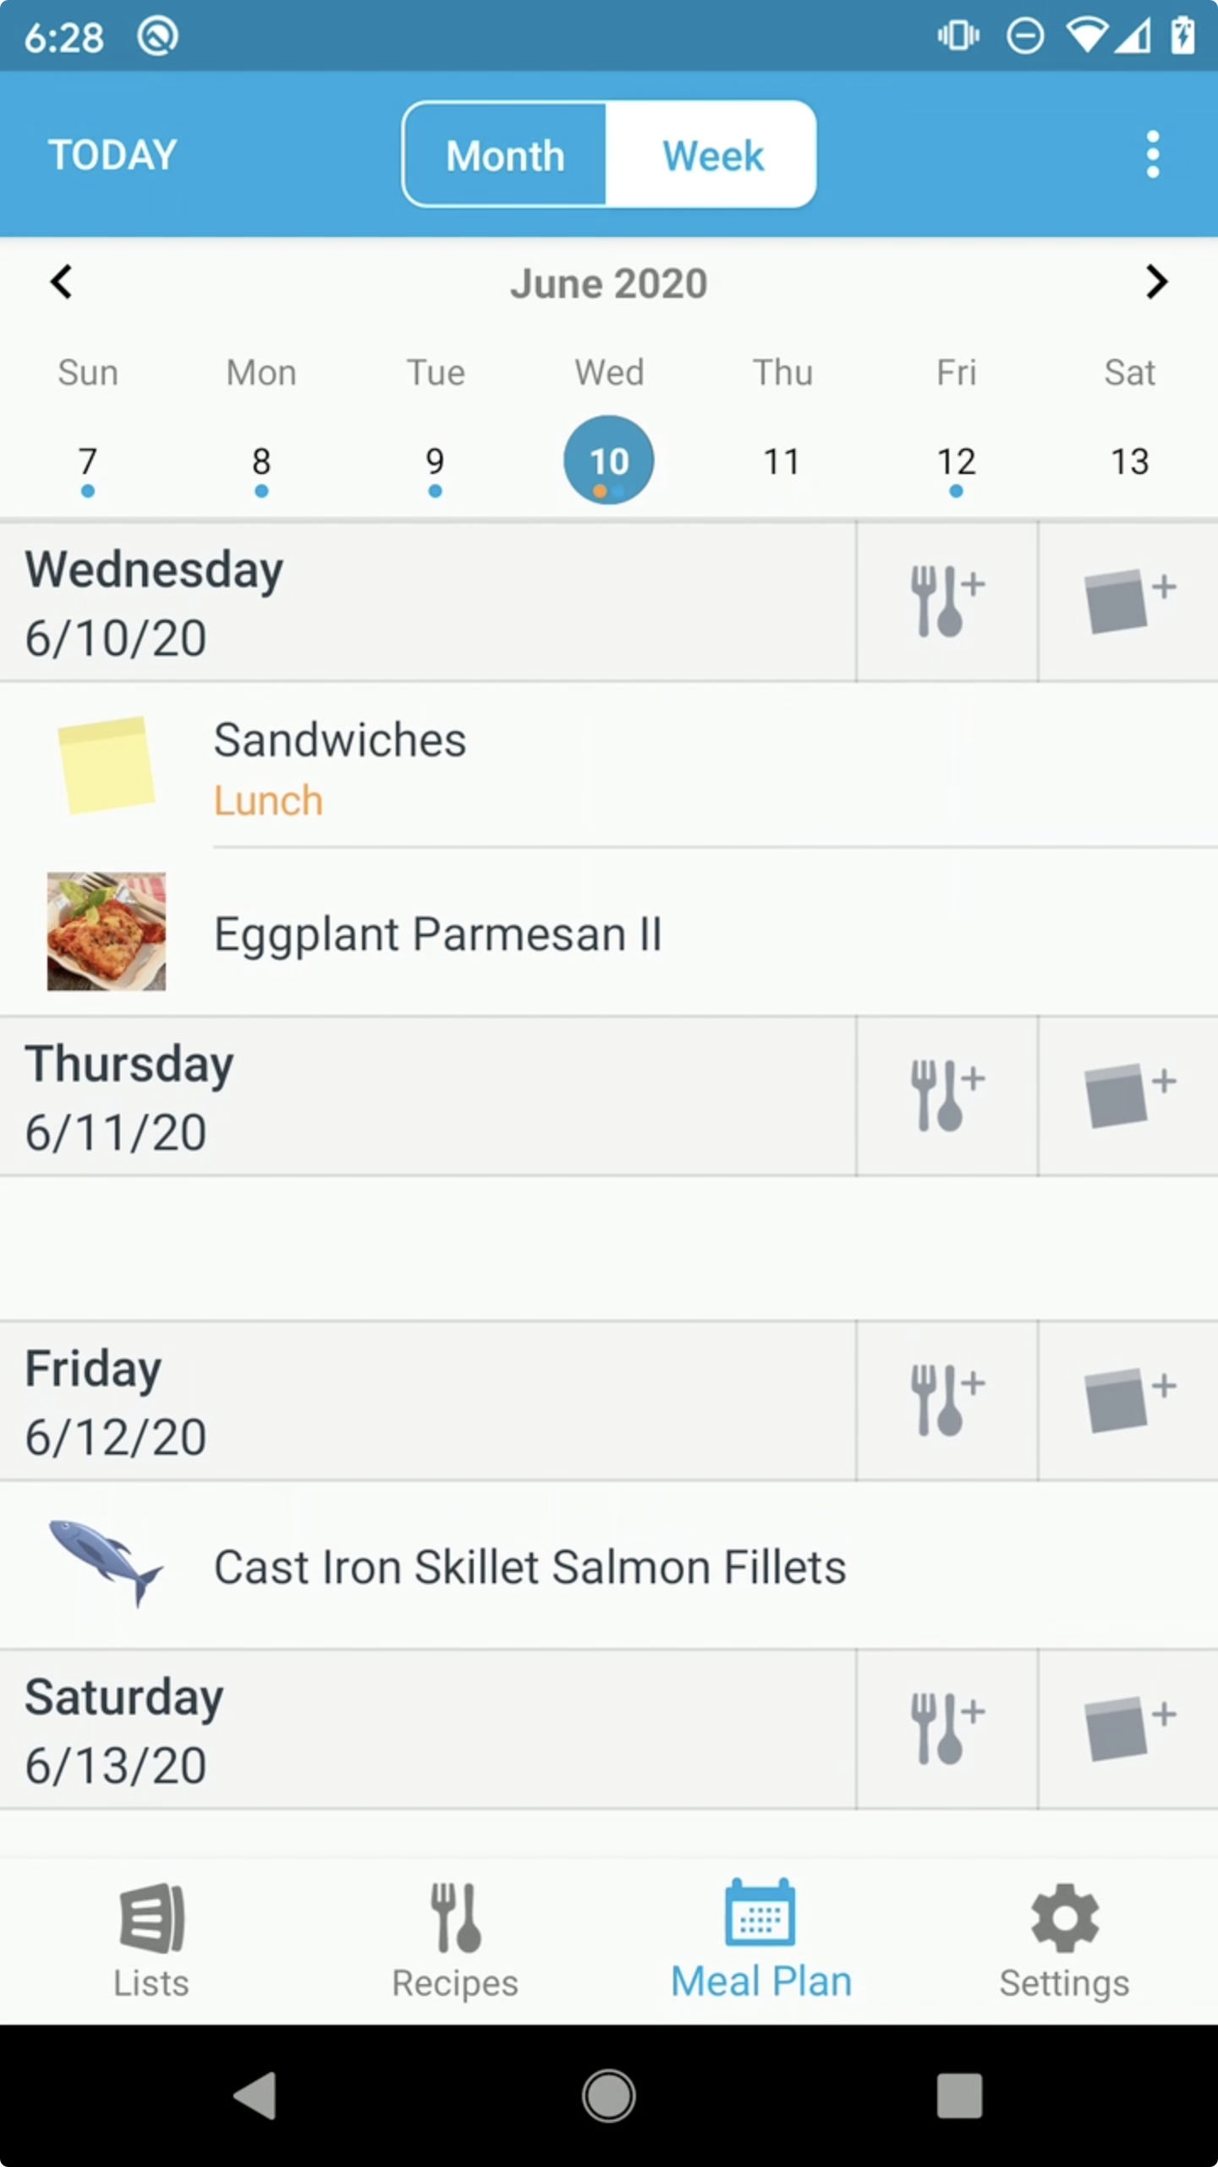Select Friday 12 in the calendar
1218x2167 pixels.
pos(956,462)
